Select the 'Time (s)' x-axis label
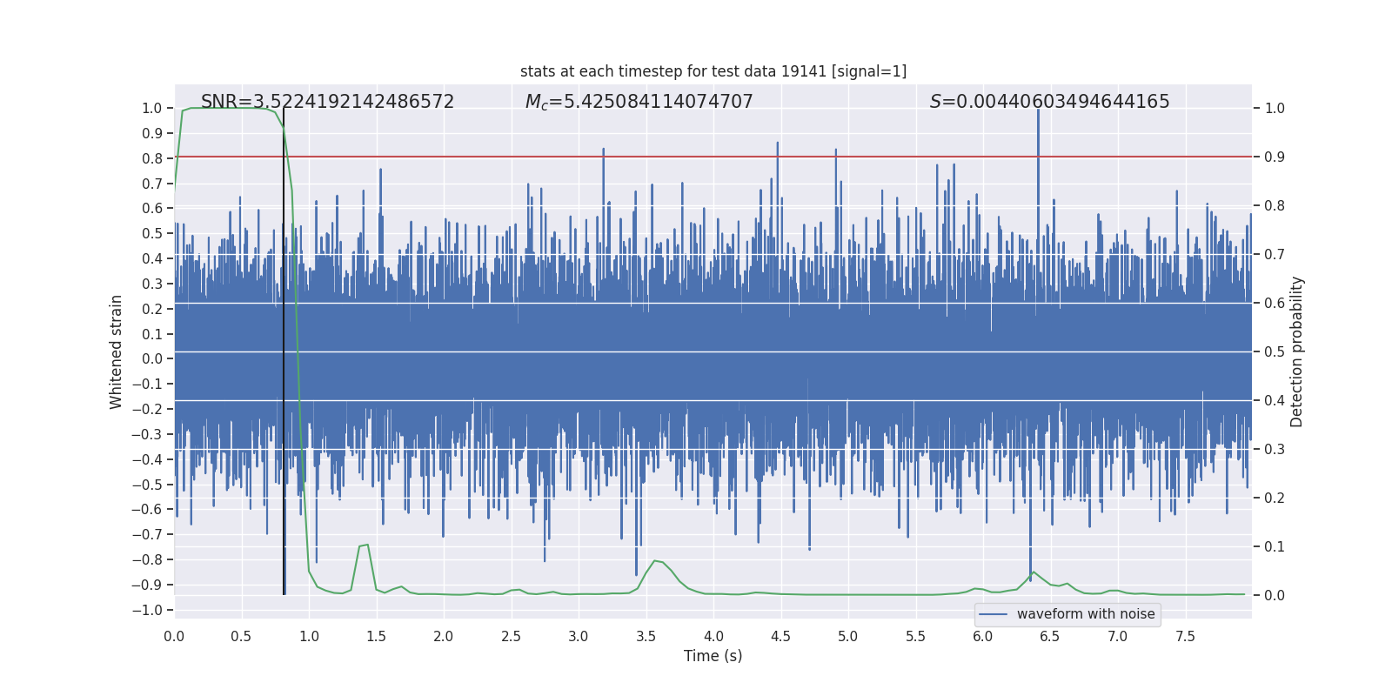The height and width of the screenshot is (696, 1392). pos(713,656)
